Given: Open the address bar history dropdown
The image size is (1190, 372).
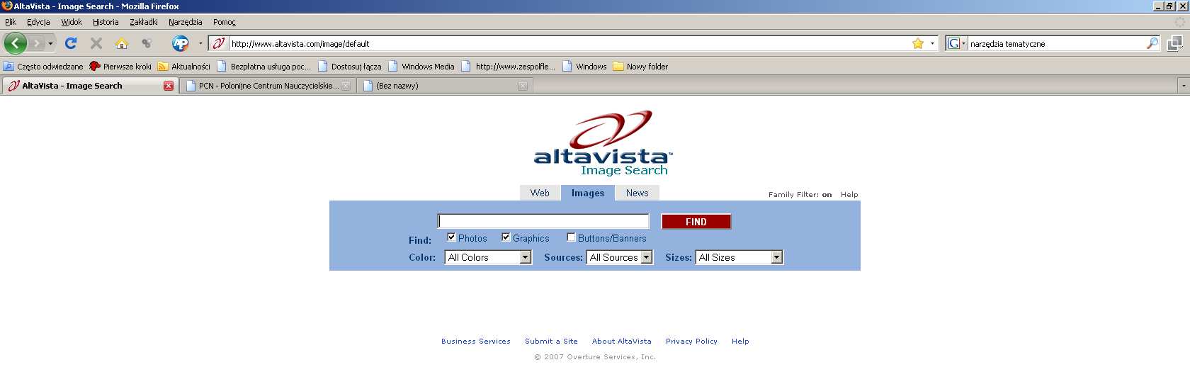Looking at the screenshot, I should 932,43.
